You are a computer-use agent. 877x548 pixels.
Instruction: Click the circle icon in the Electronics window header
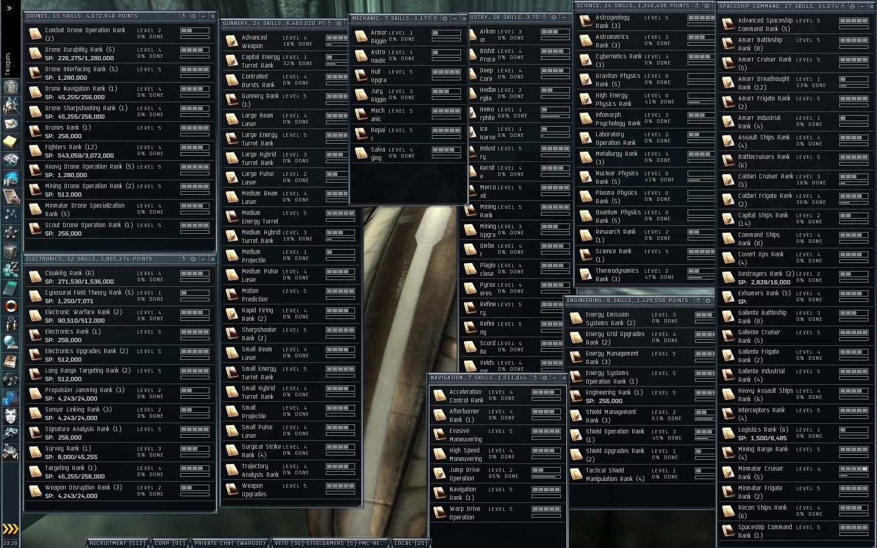[193, 259]
